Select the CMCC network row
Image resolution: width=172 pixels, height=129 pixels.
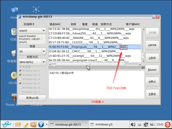[x=95, y=51]
